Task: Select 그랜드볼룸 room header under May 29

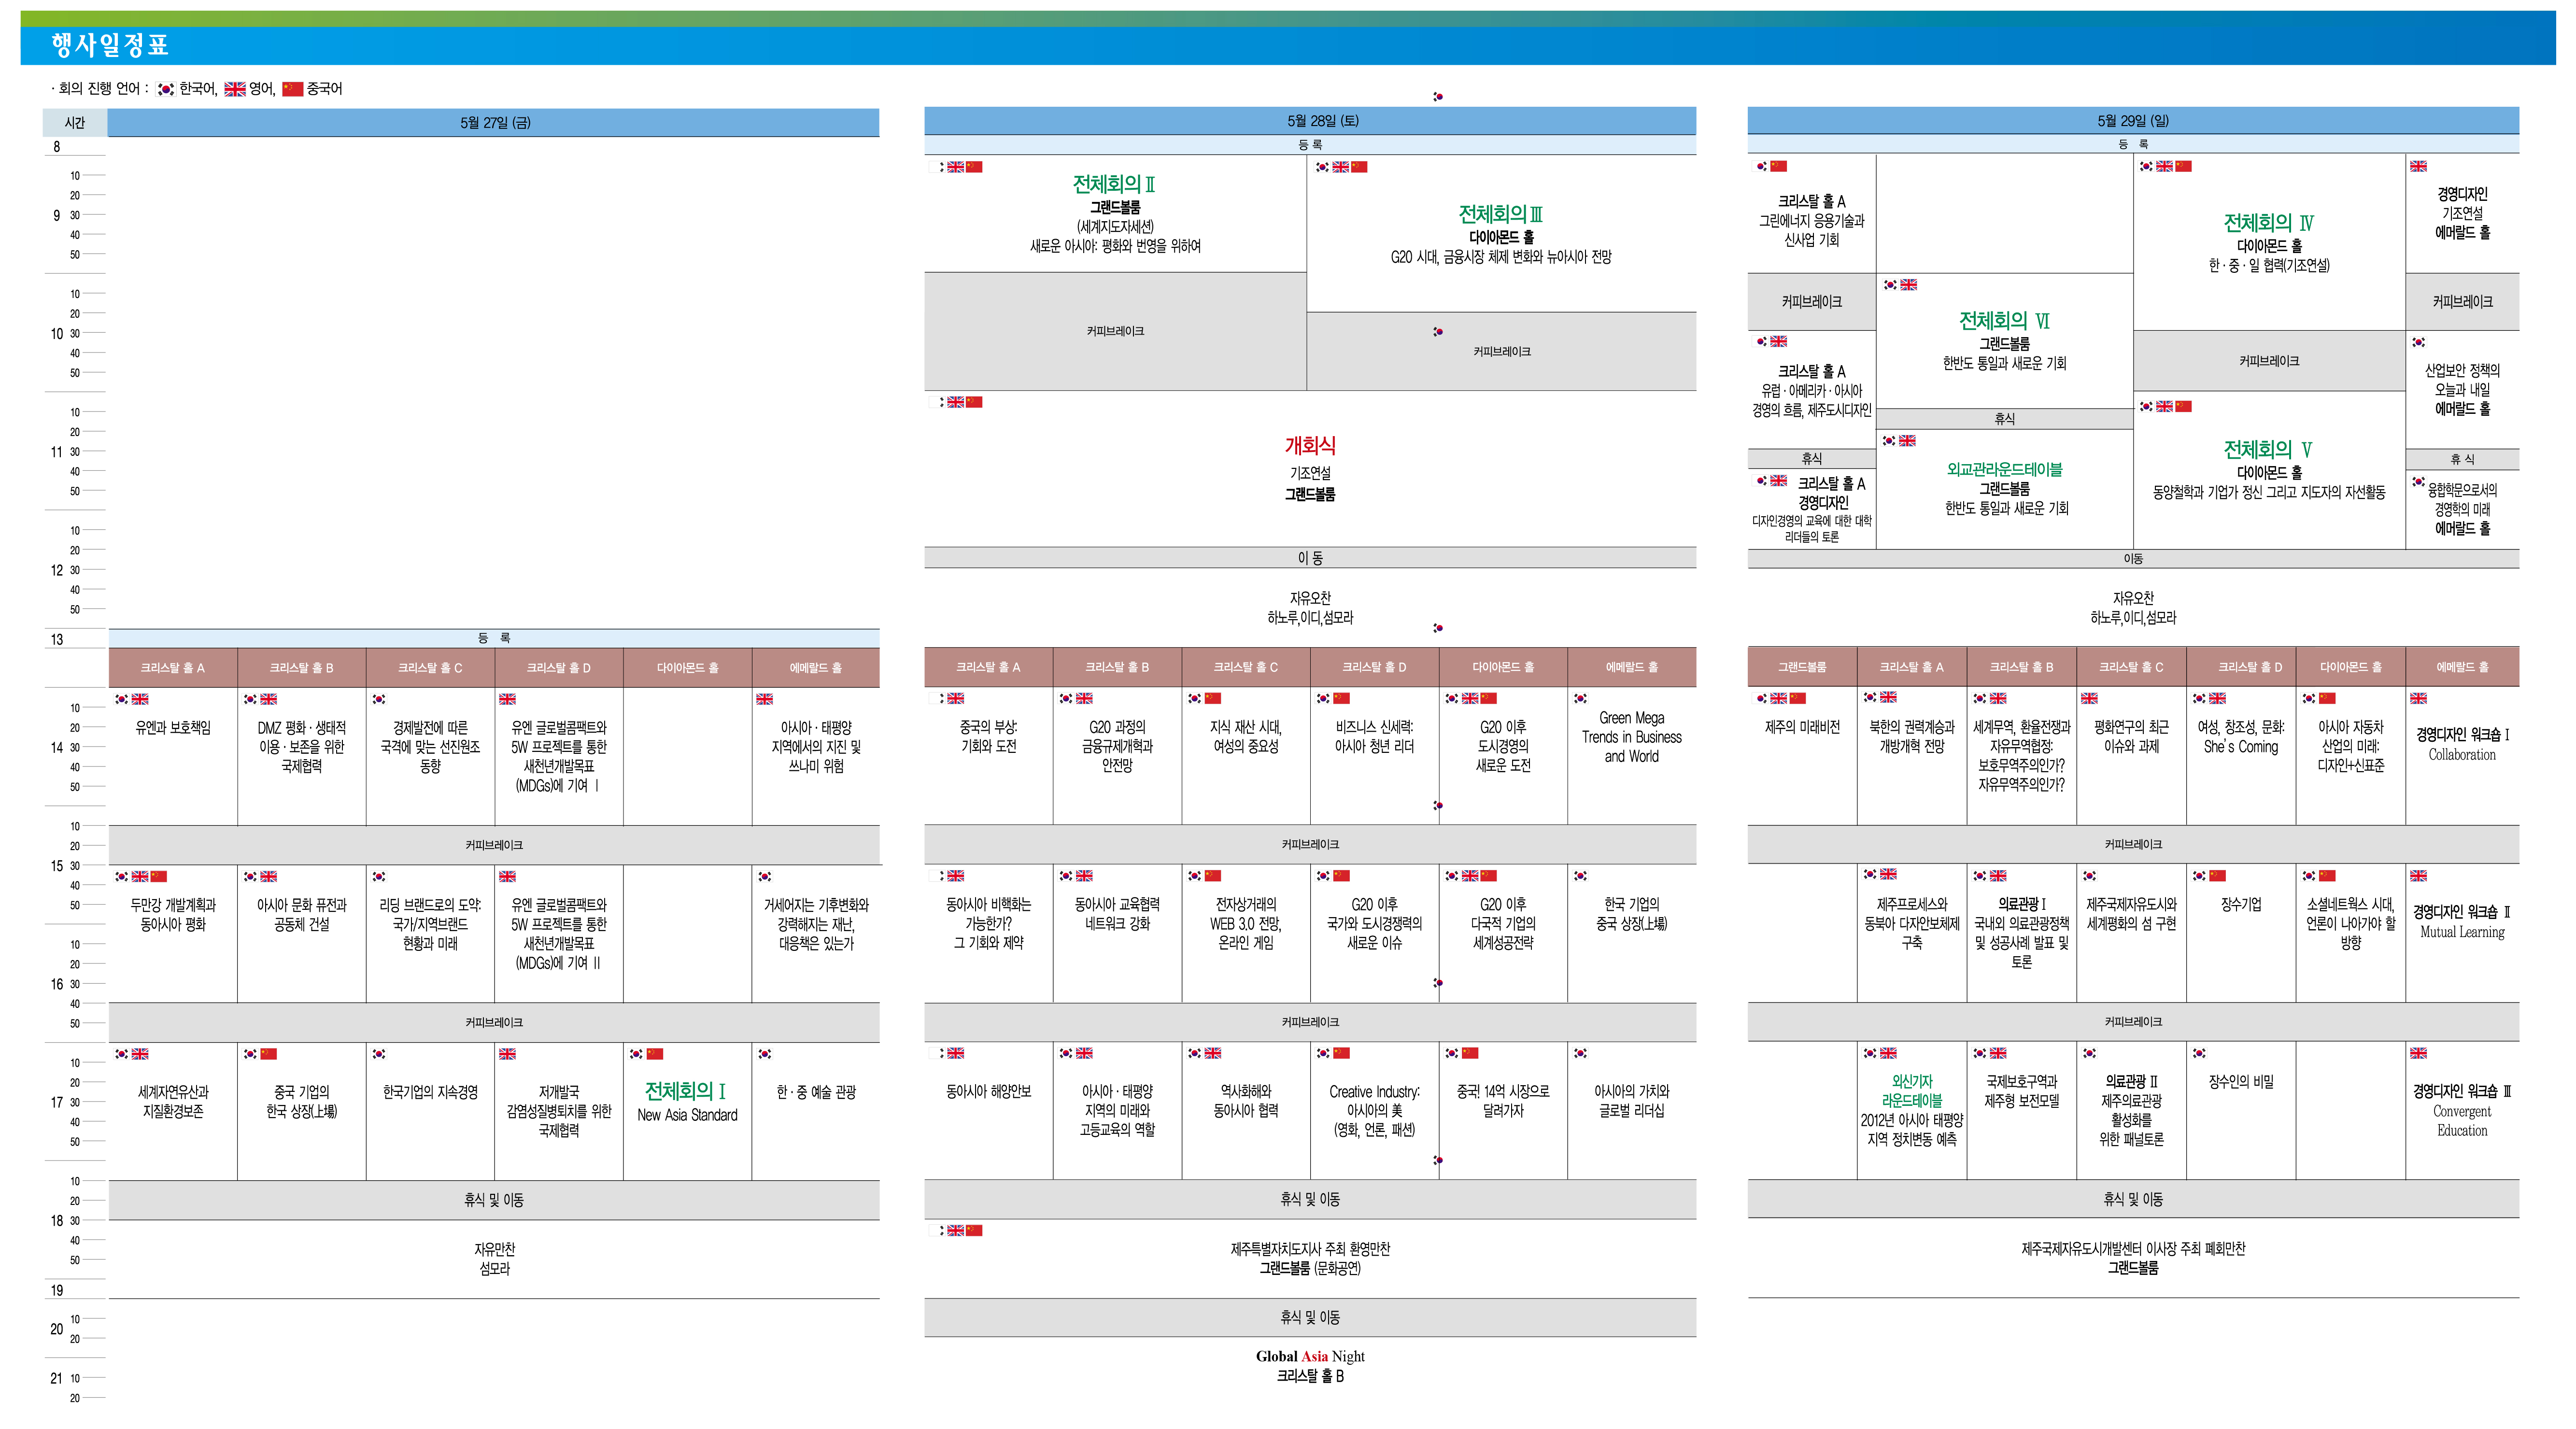Action: click(x=1802, y=667)
